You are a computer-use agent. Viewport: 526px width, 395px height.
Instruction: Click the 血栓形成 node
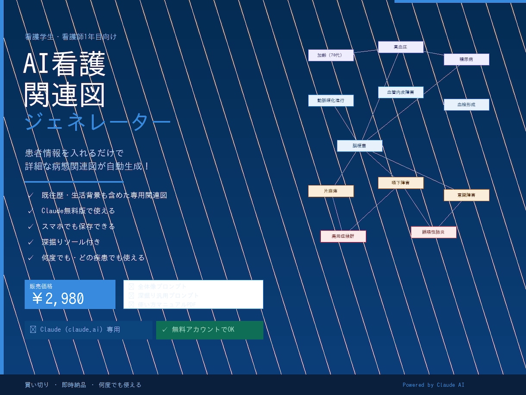pos(467,105)
